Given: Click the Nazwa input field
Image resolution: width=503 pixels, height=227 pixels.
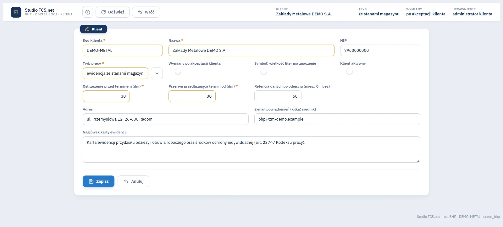Looking at the screenshot, I should 251,51.
